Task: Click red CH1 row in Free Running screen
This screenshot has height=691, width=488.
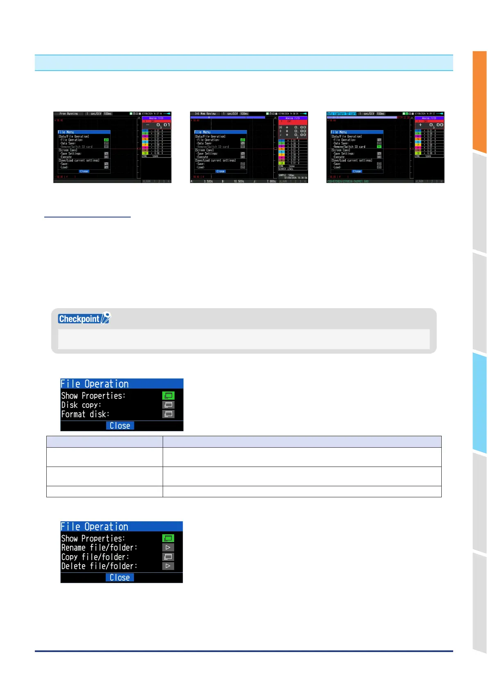Action: click(x=157, y=121)
